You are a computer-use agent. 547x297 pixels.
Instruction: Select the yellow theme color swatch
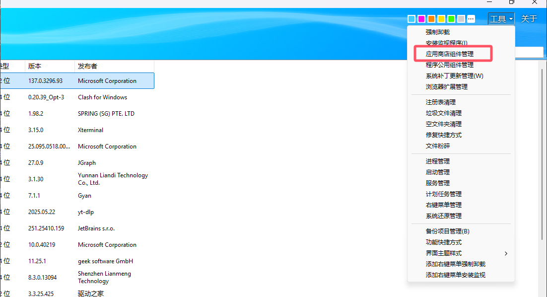[441, 19]
